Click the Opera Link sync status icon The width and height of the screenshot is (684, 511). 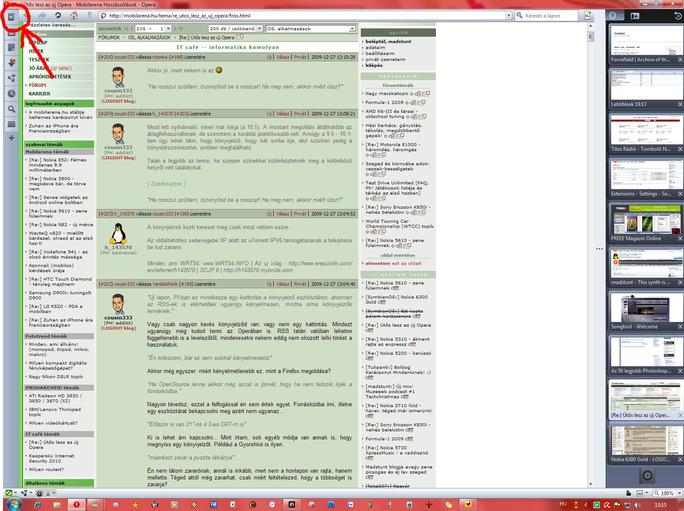coord(9,493)
